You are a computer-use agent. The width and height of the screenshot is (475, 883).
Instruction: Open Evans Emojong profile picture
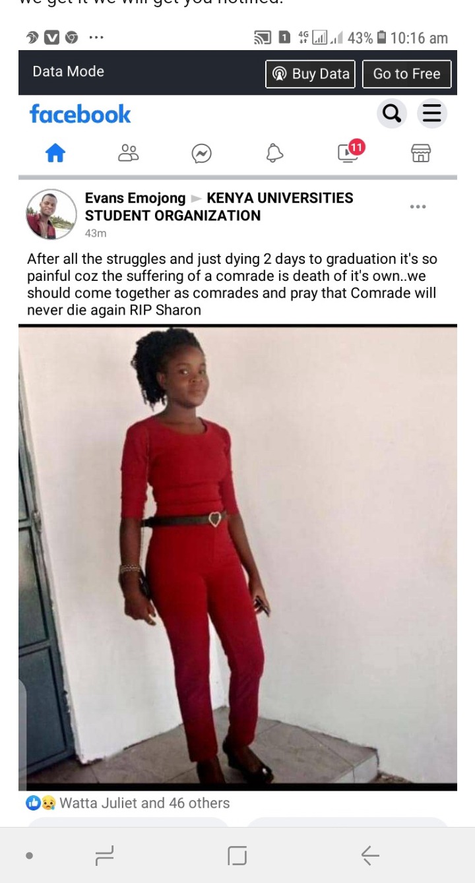[51, 214]
